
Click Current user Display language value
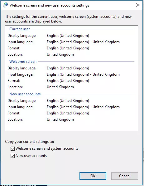tap(68, 36)
